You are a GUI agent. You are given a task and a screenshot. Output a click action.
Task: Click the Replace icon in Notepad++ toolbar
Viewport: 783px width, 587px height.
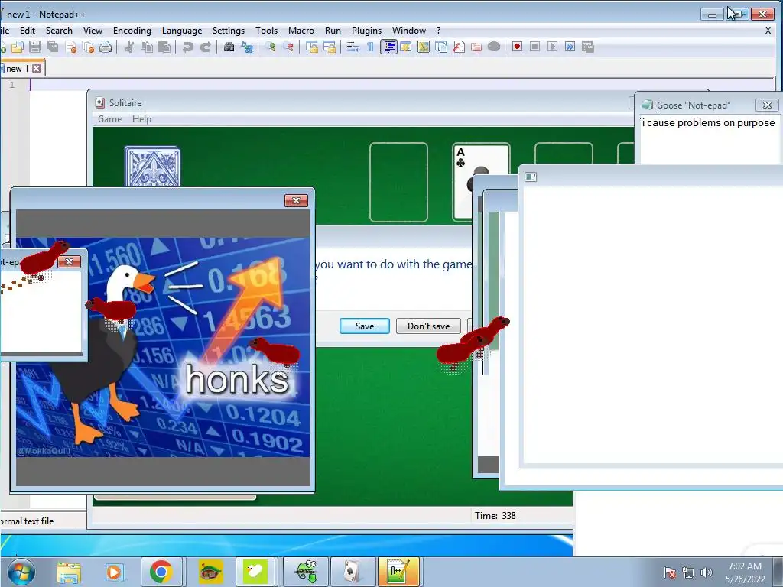pyautogui.click(x=247, y=47)
